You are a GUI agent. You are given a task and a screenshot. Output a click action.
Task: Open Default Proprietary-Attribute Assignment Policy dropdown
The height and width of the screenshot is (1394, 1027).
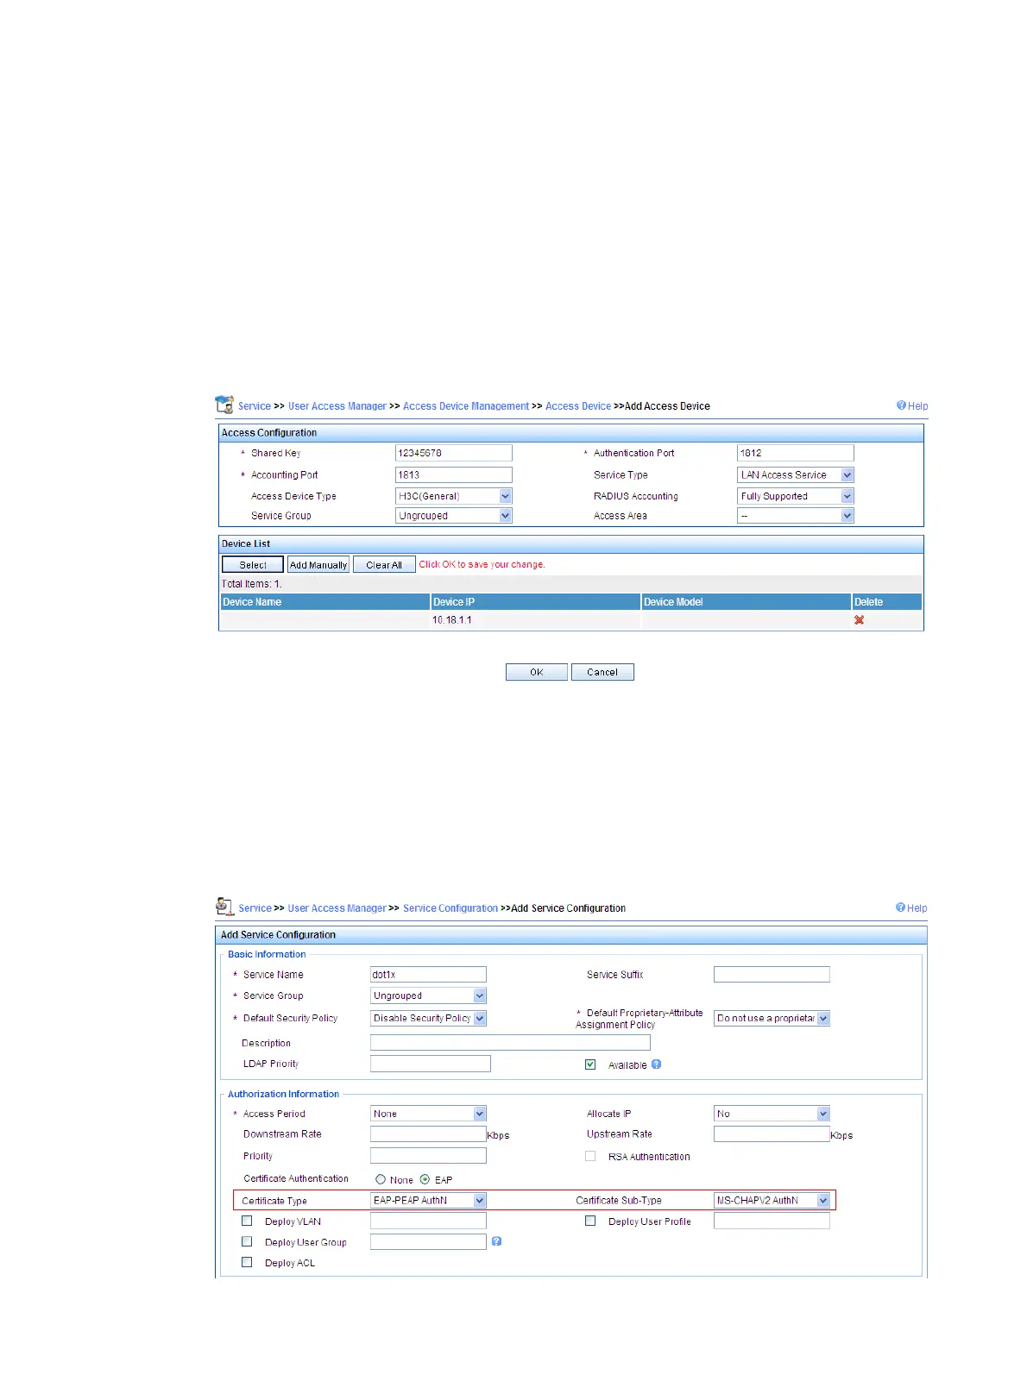(x=772, y=1019)
